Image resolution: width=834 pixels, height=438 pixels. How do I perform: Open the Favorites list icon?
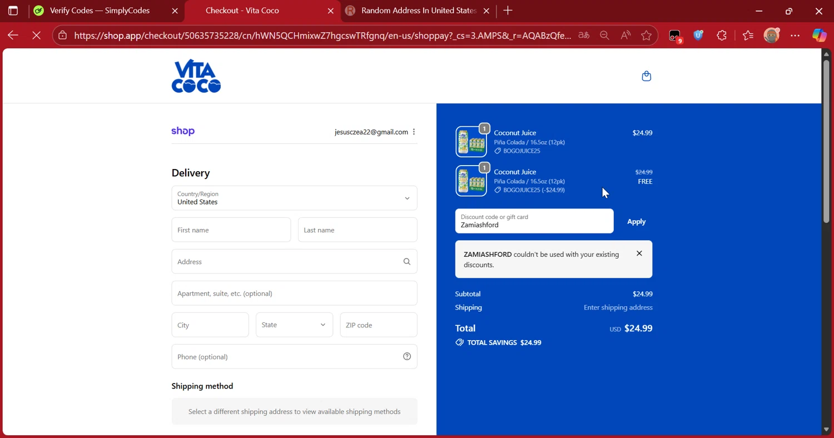click(x=748, y=36)
